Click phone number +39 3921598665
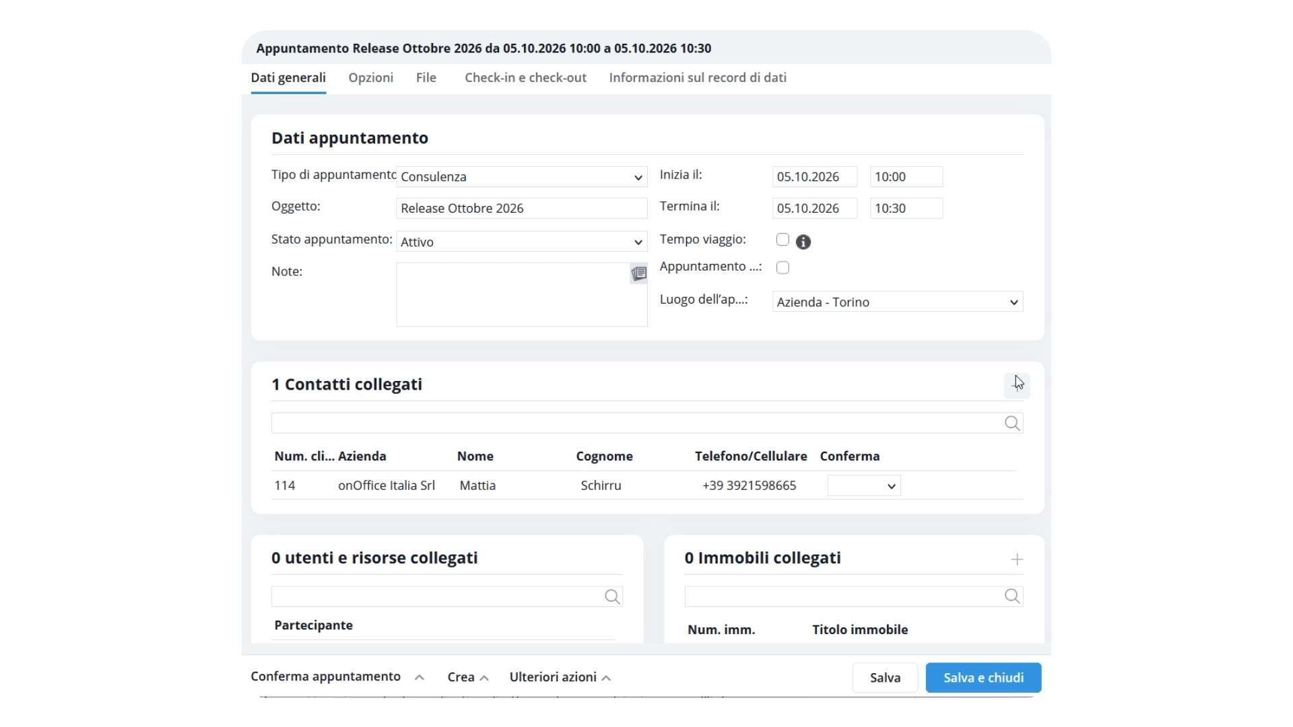 coord(749,485)
